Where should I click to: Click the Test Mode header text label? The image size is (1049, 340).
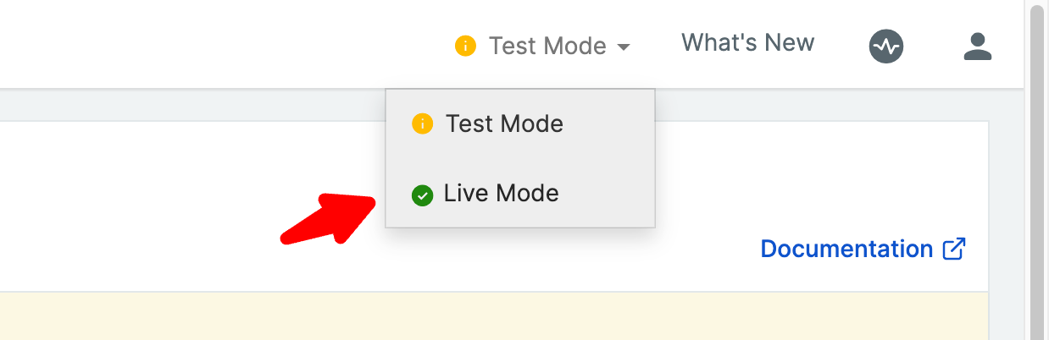tap(547, 46)
